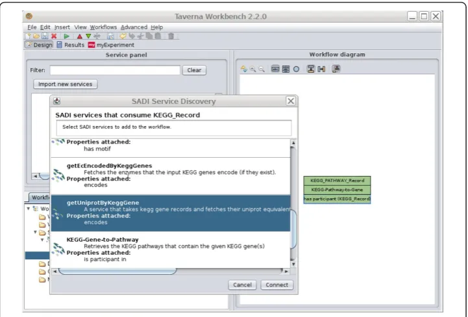Open the Advanced menu
The image size is (468, 317).
click(x=134, y=27)
